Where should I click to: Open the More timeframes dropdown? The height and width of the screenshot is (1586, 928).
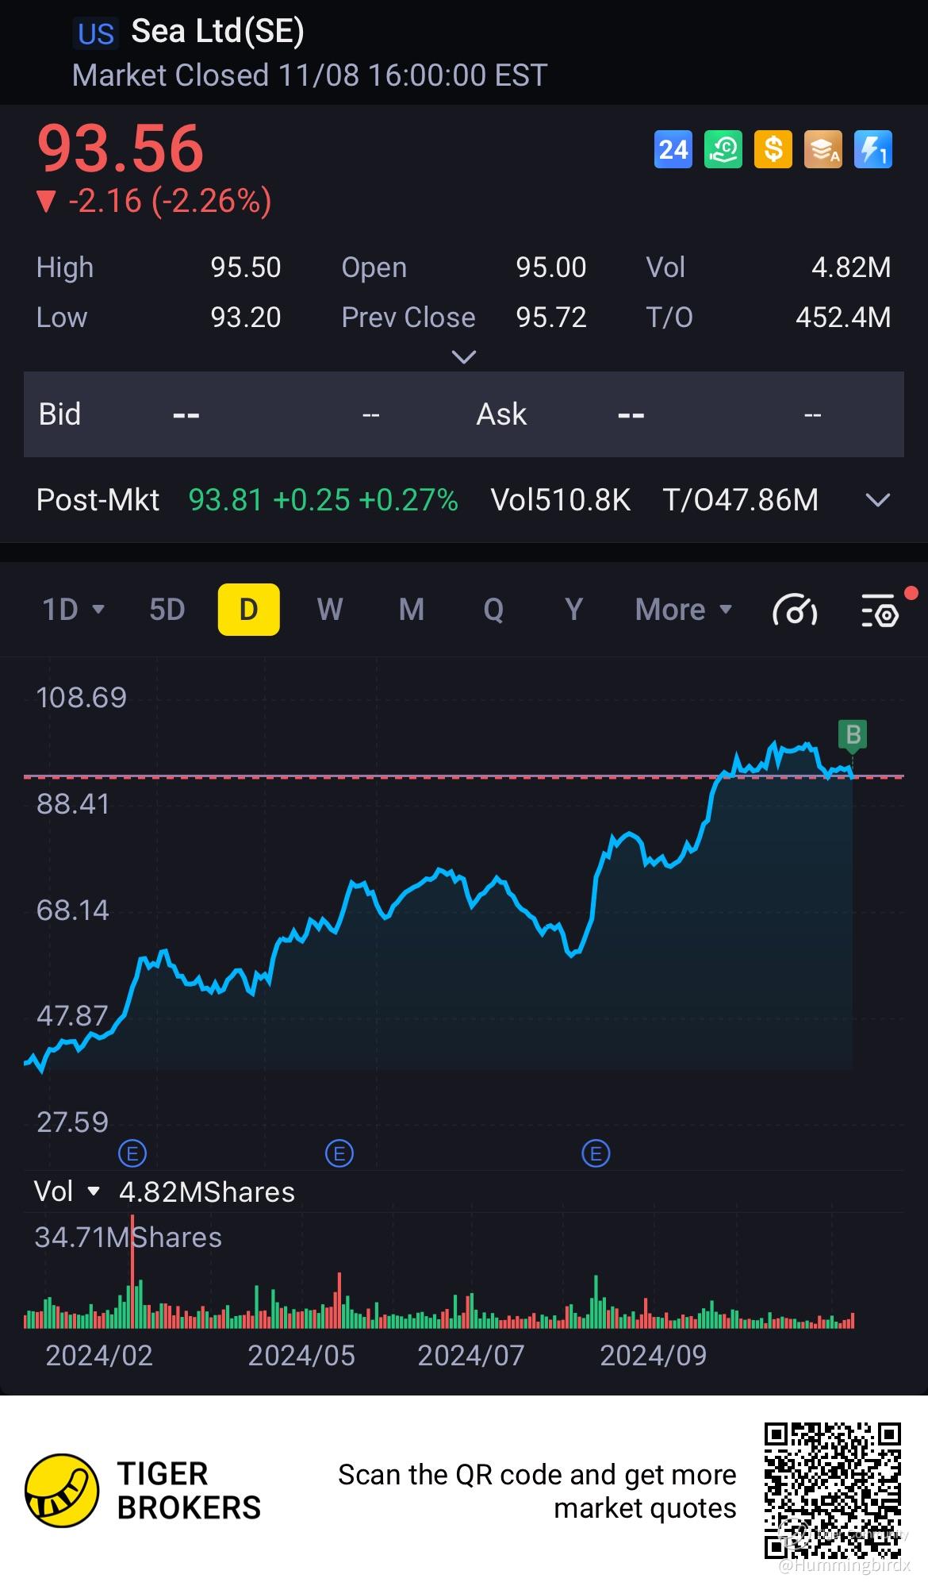click(x=684, y=610)
